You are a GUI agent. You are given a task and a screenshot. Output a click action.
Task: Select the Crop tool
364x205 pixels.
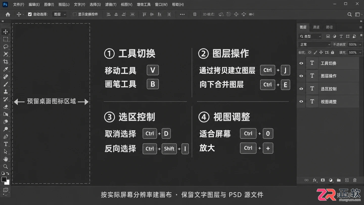click(6, 61)
